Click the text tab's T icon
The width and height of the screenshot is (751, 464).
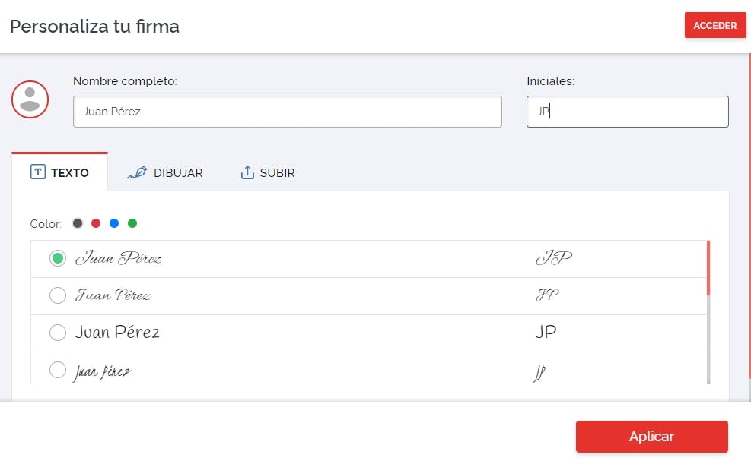coord(38,172)
